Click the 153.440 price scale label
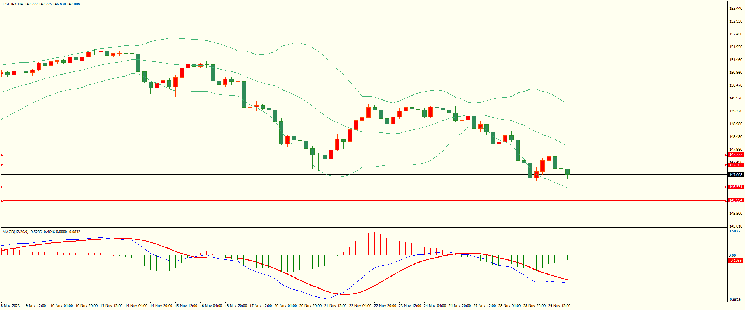 coord(736,9)
